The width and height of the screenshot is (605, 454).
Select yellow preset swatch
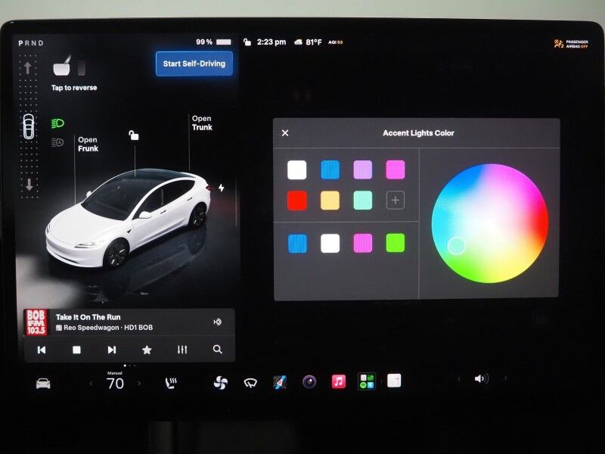click(330, 201)
